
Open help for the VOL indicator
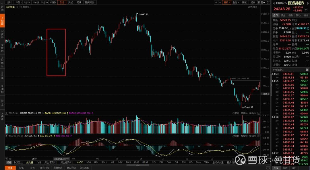tap(7, 113)
